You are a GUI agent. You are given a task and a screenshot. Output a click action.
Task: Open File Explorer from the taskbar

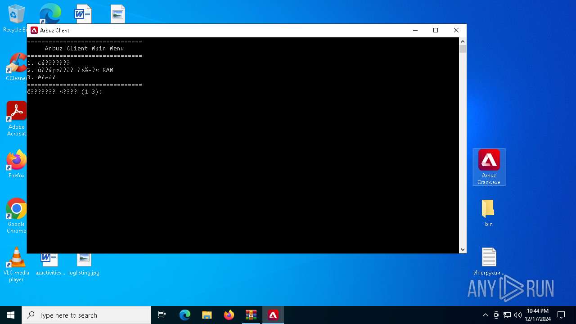click(207, 315)
